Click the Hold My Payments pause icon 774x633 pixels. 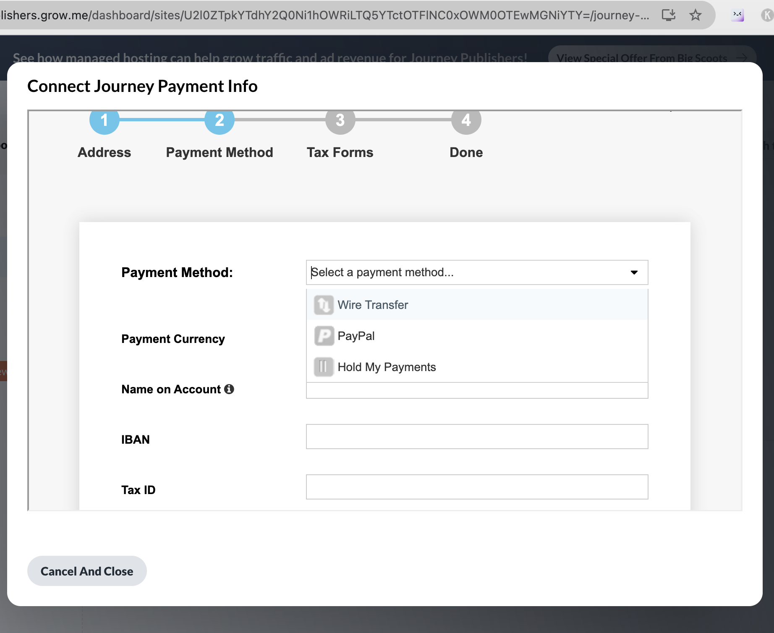[324, 367]
